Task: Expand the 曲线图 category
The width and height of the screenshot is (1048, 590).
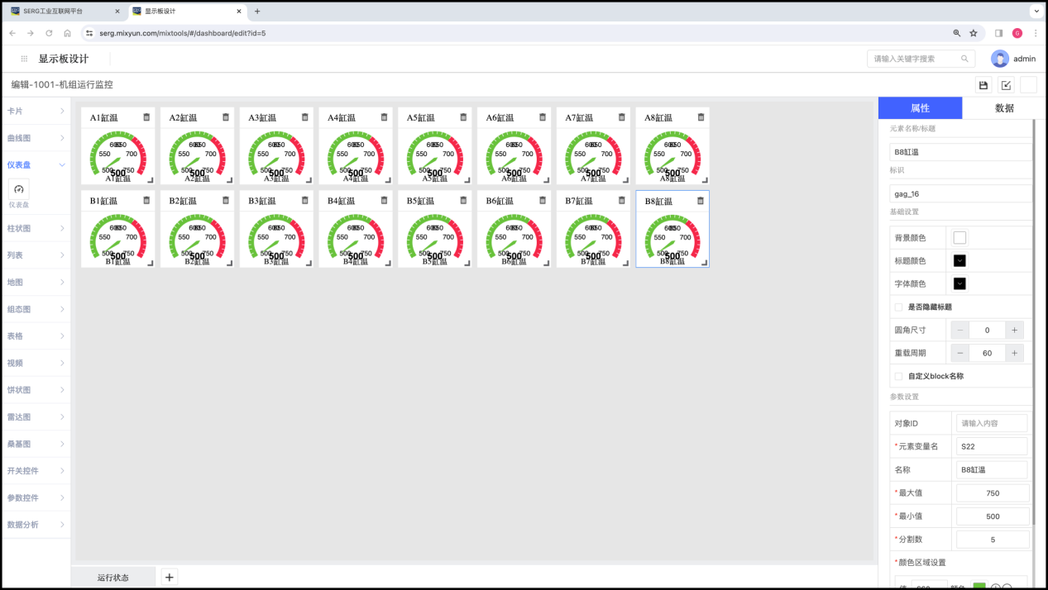Action: 35,138
